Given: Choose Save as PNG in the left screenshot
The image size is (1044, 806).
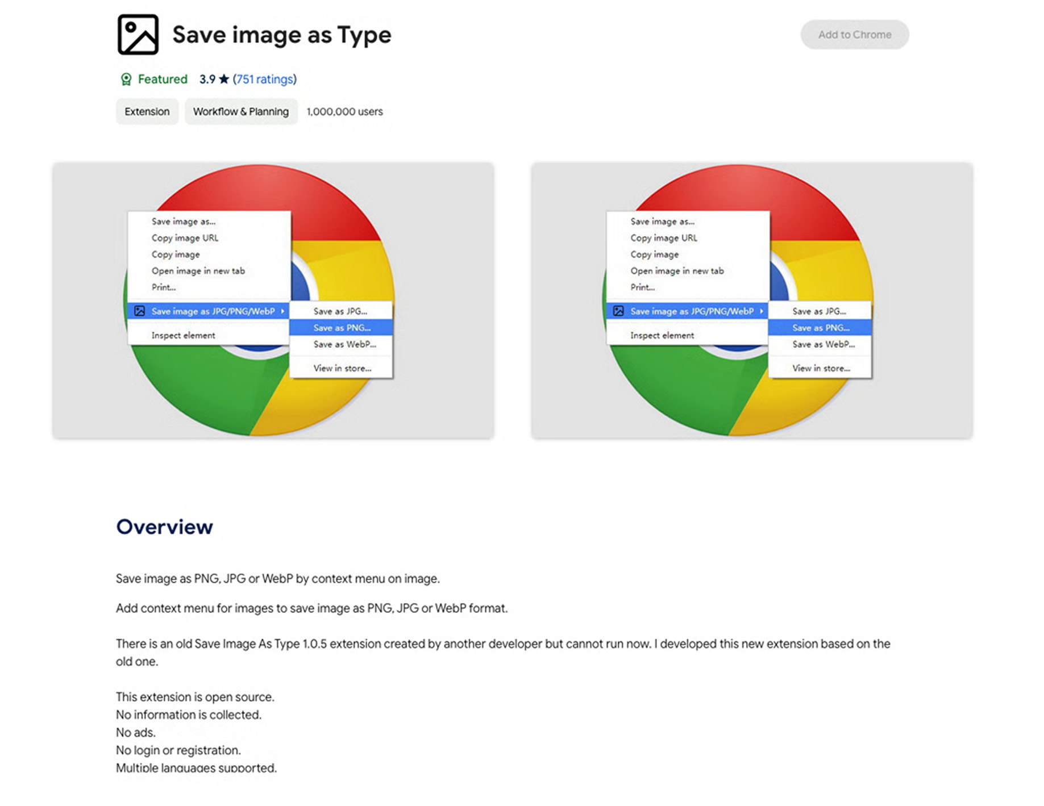Looking at the screenshot, I should click(x=342, y=328).
